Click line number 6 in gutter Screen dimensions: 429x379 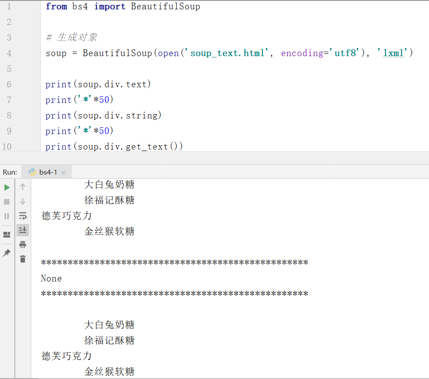pyautogui.click(x=9, y=84)
